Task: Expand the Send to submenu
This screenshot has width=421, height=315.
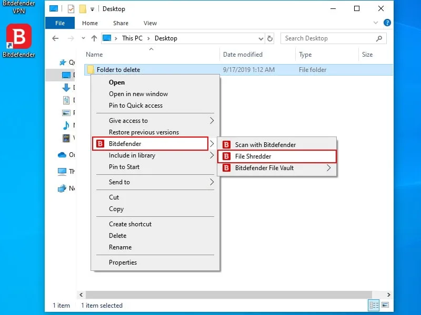Action: (x=155, y=182)
